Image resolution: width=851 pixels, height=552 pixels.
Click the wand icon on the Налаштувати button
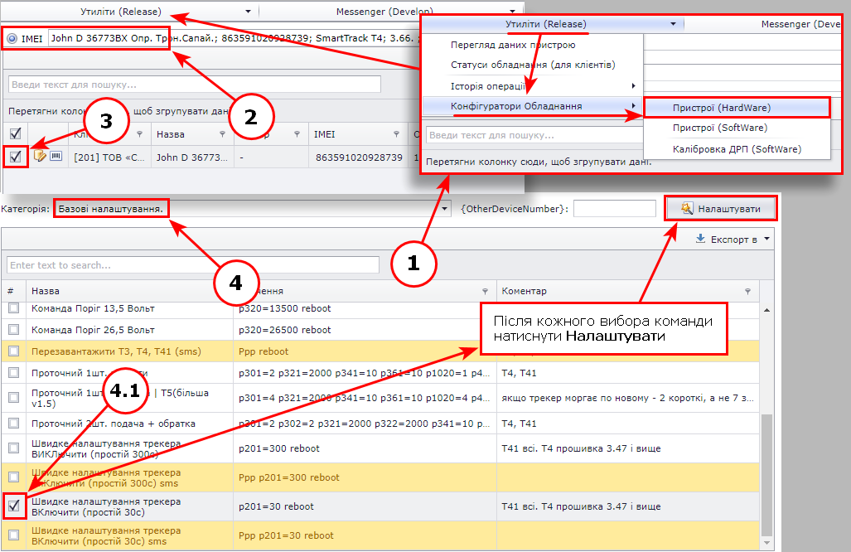click(687, 208)
